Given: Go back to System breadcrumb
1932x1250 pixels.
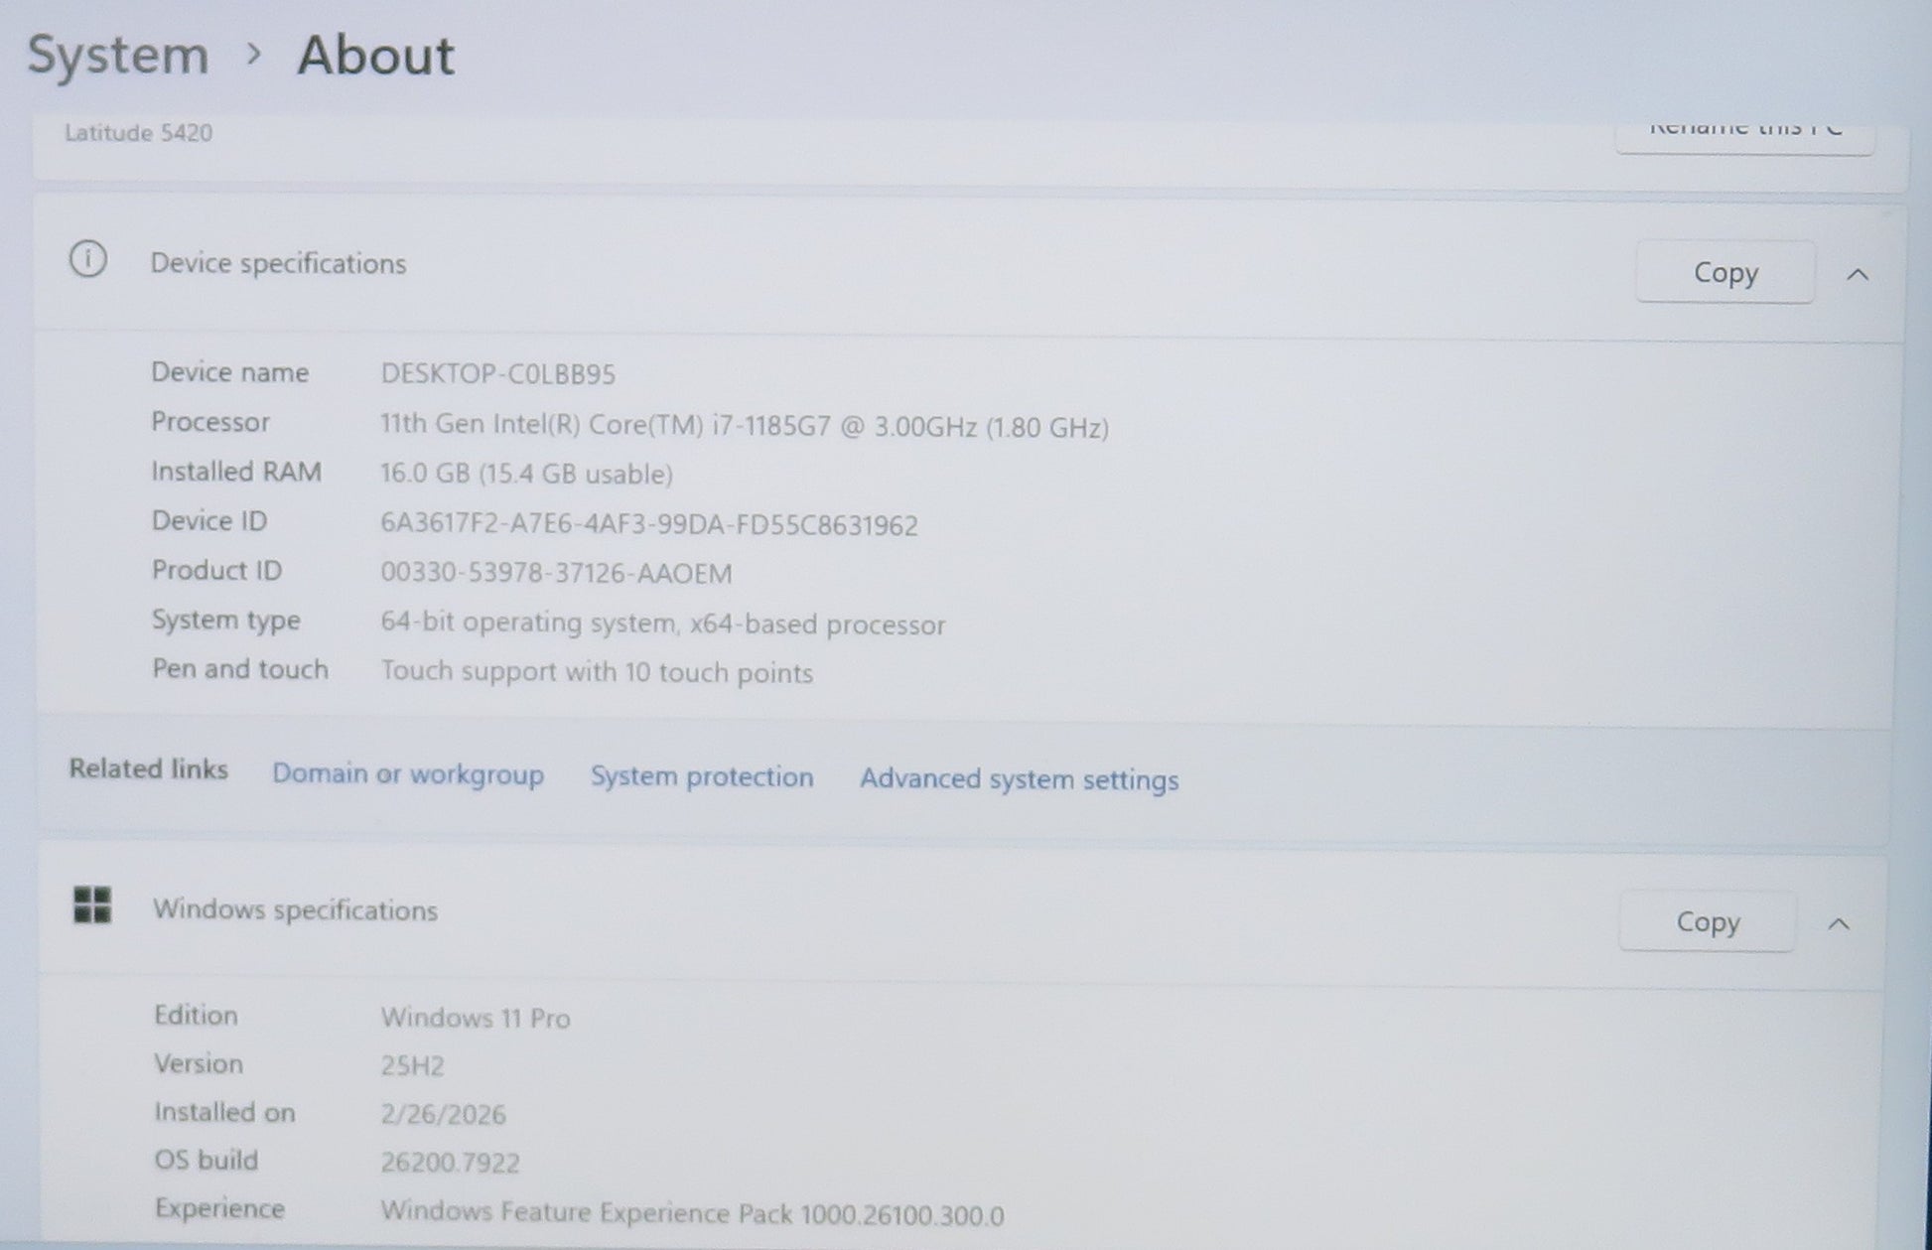Looking at the screenshot, I should tap(117, 55).
